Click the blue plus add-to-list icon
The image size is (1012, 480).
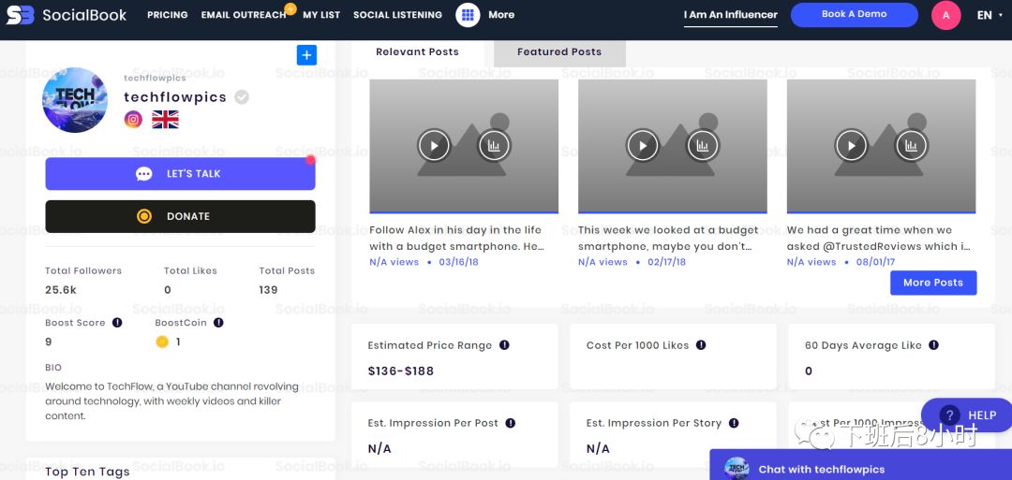coord(306,55)
